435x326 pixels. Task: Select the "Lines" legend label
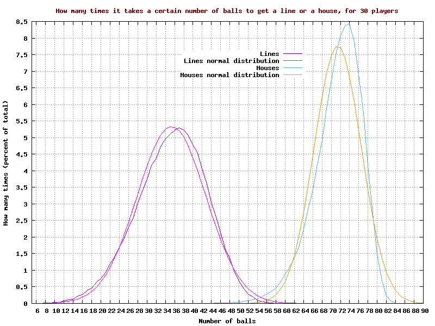click(269, 54)
